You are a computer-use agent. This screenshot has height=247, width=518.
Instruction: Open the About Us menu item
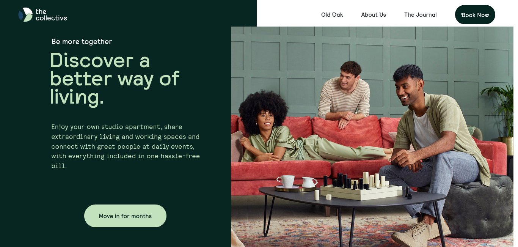pos(374,15)
